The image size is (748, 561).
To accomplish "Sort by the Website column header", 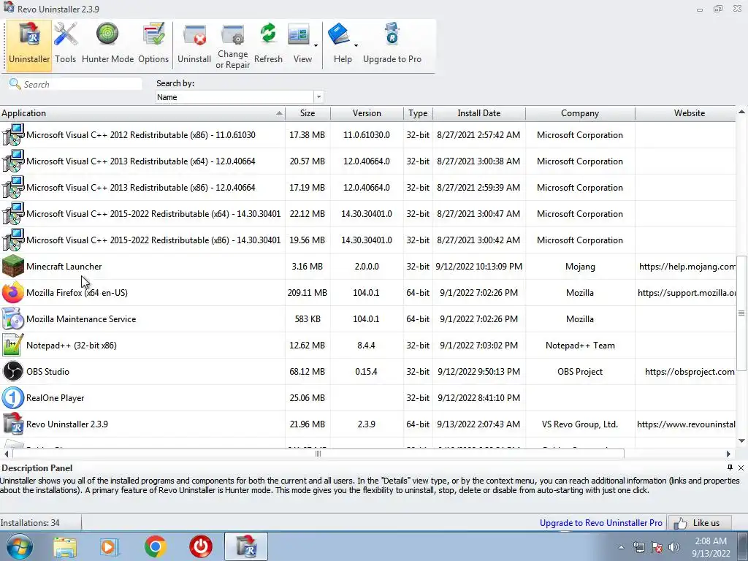I will point(686,113).
